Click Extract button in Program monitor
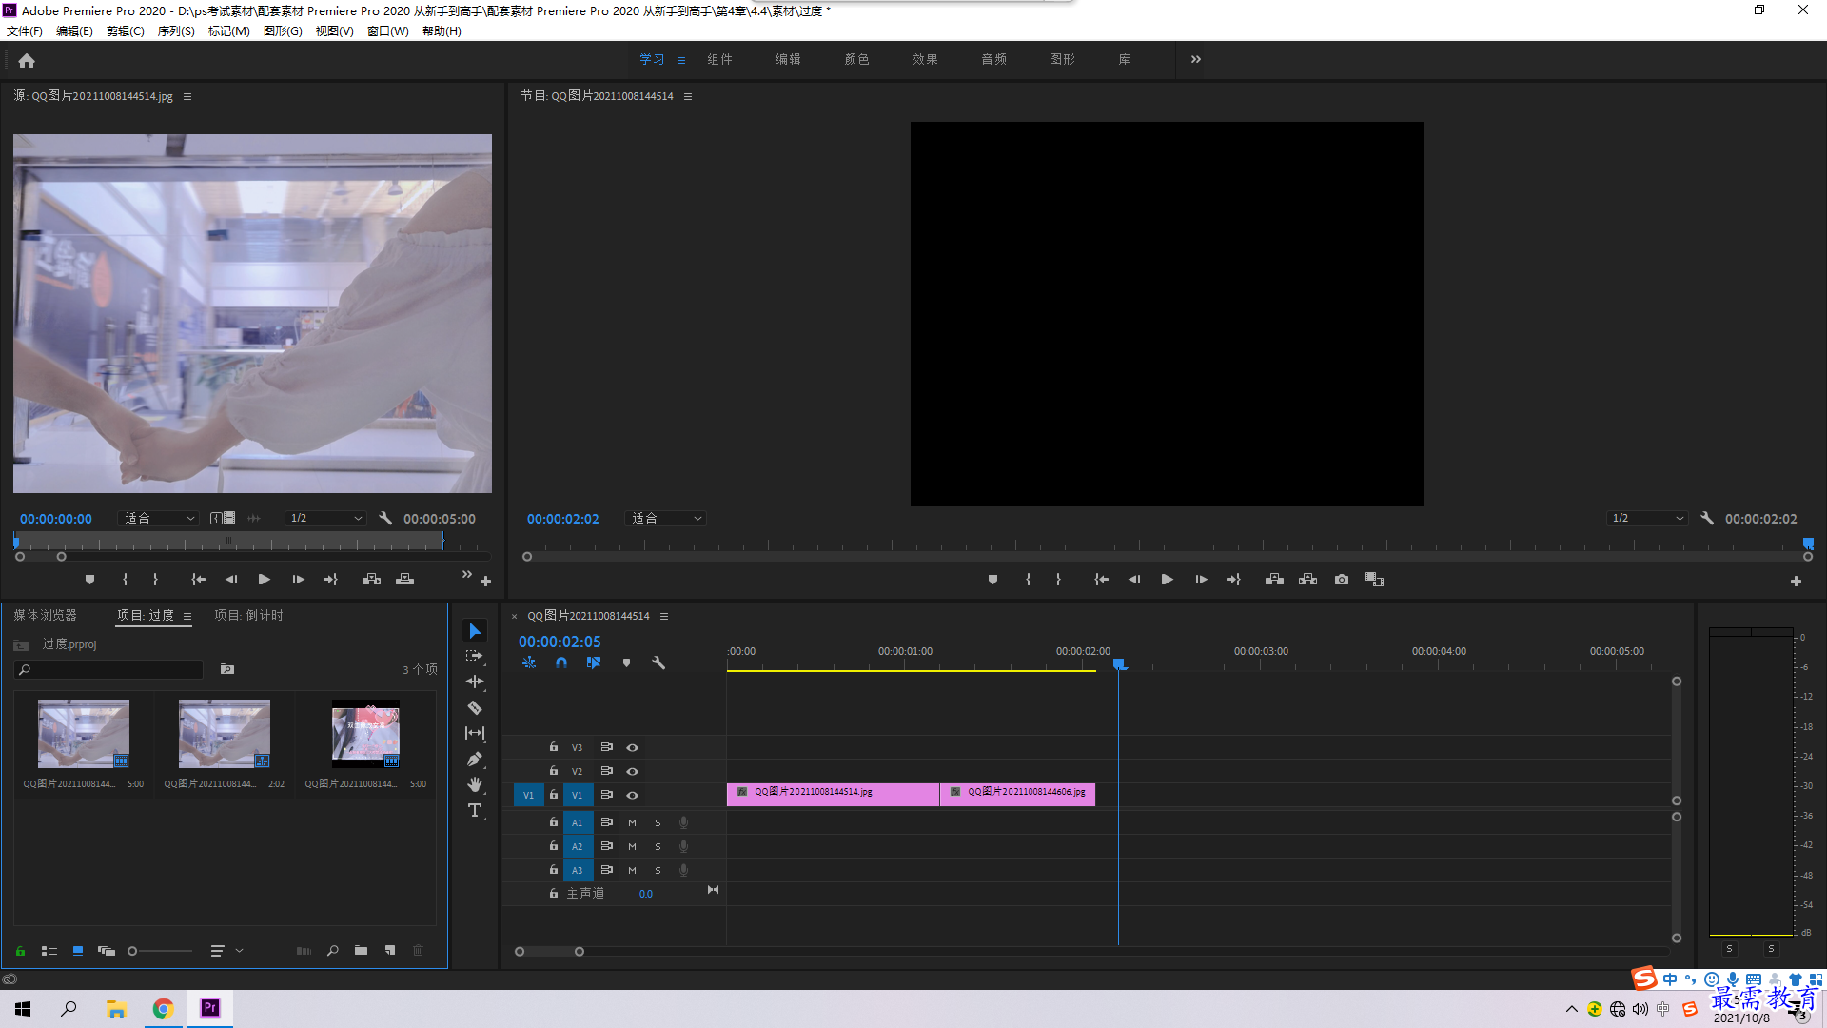This screenshot has width=1827, height=1028. (x=1308, y=580)
